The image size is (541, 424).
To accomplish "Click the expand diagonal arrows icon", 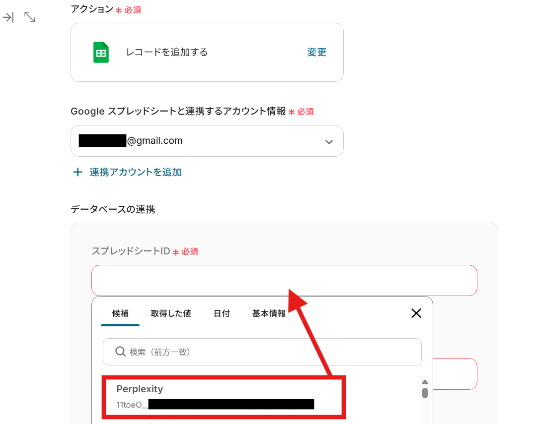I will coord(30,17).
